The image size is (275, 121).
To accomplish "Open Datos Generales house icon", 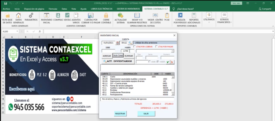I will (19, 15).
